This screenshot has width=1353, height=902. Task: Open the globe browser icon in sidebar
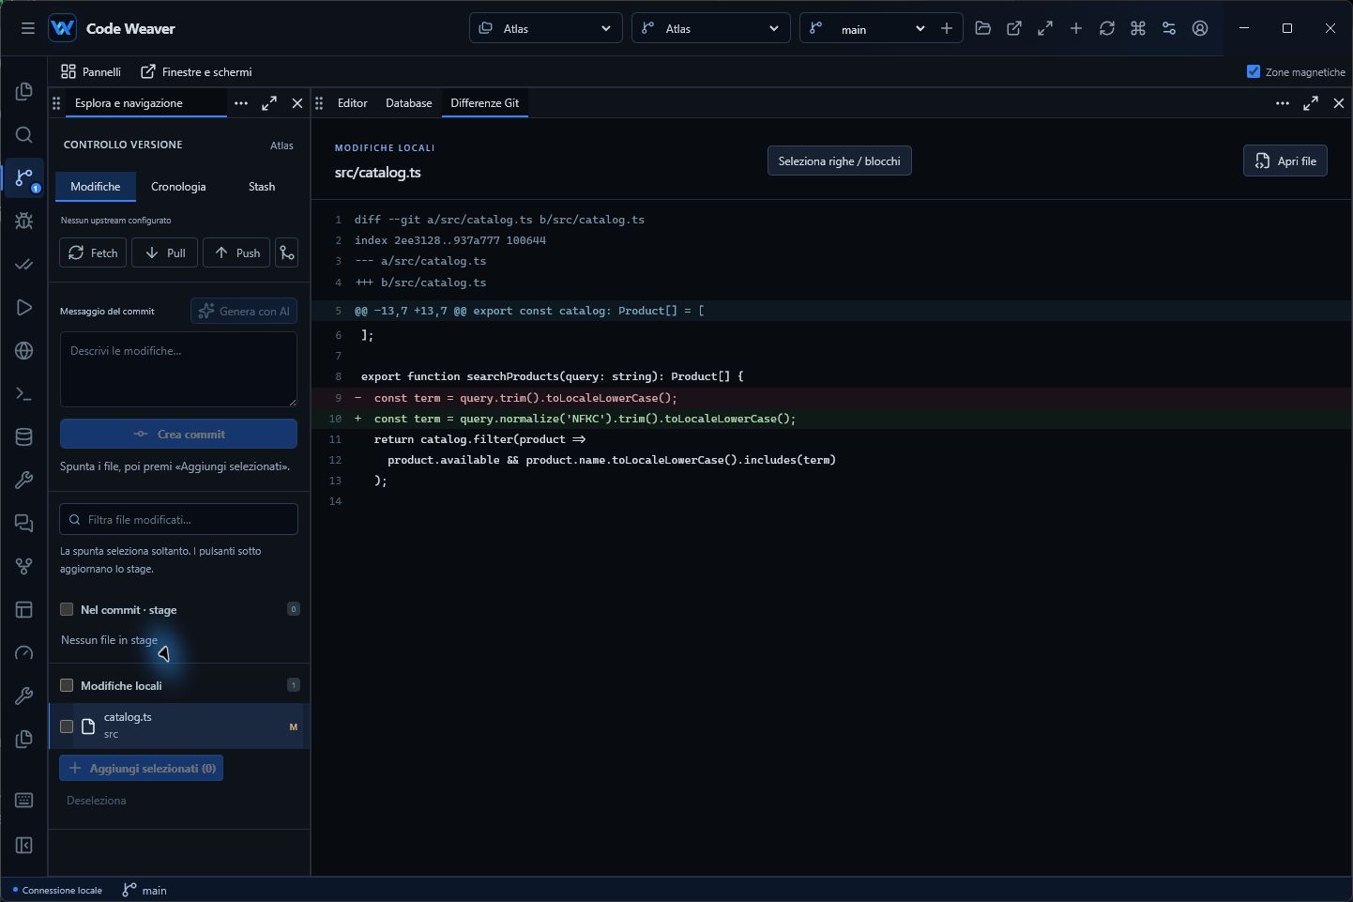[x=24, y=350]
